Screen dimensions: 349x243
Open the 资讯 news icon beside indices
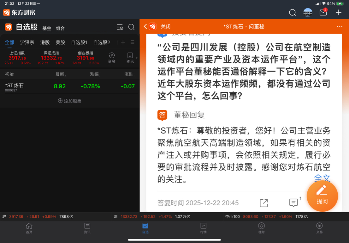(x=130, y=58)
